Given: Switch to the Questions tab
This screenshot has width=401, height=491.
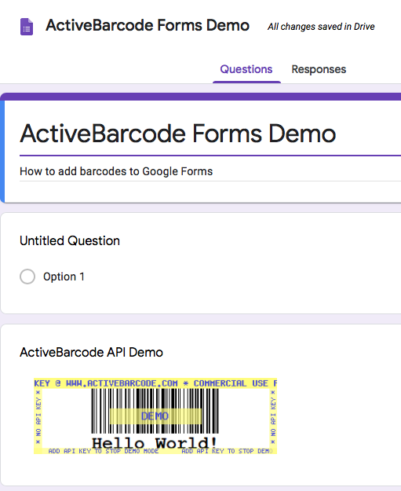Looking at the screenshot, I should (x=246, y=69).
